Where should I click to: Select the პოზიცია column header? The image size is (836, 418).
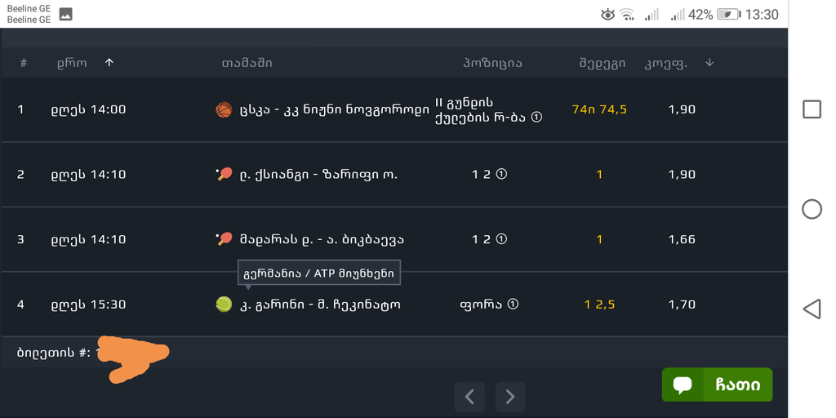pyautogui.click(x=492, y=64)
